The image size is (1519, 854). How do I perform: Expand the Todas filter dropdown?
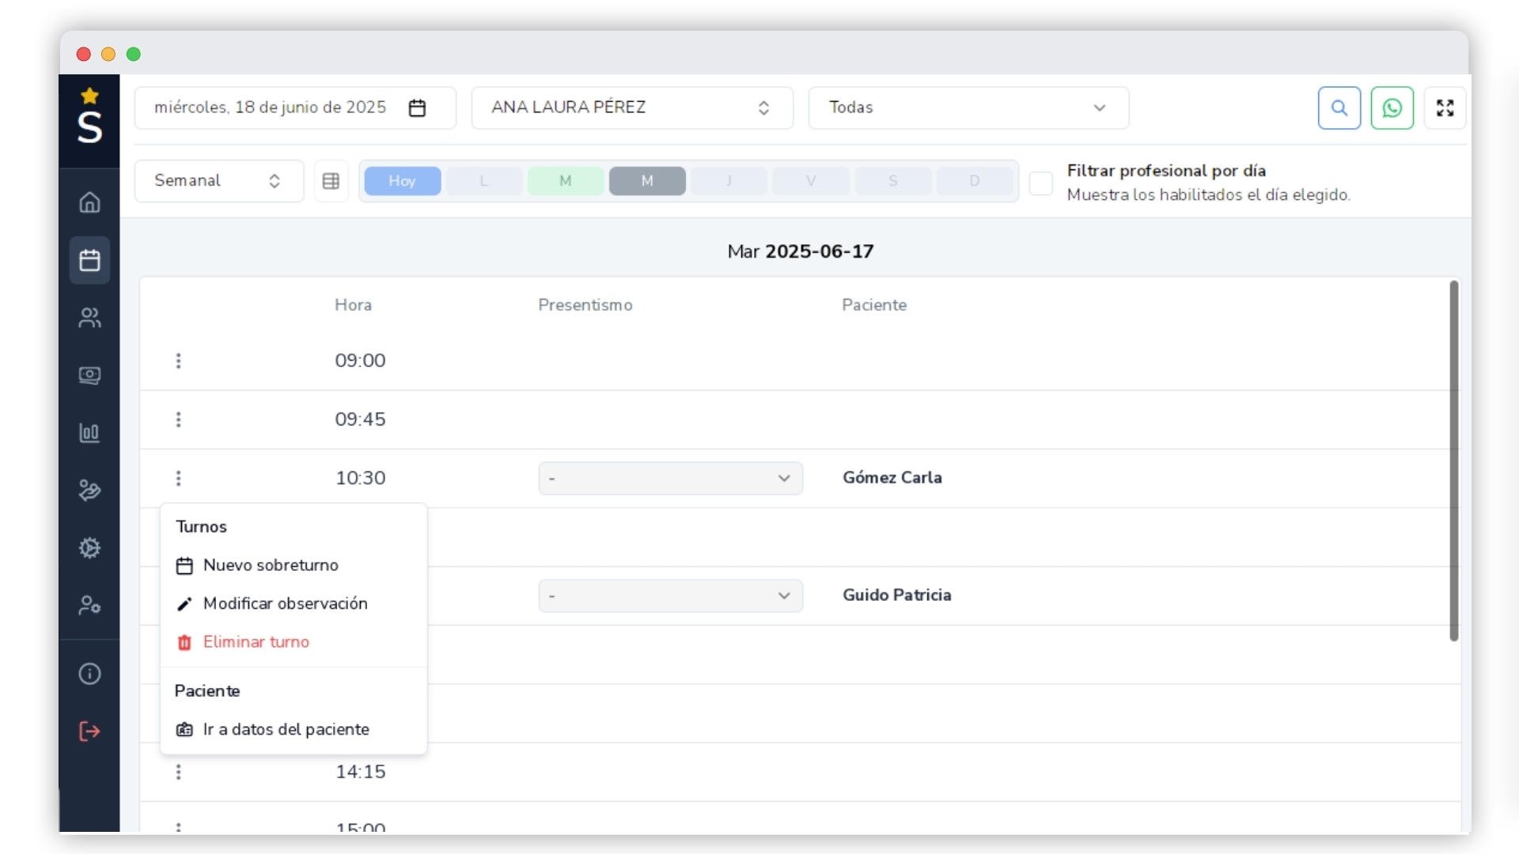tap(968, 108)
